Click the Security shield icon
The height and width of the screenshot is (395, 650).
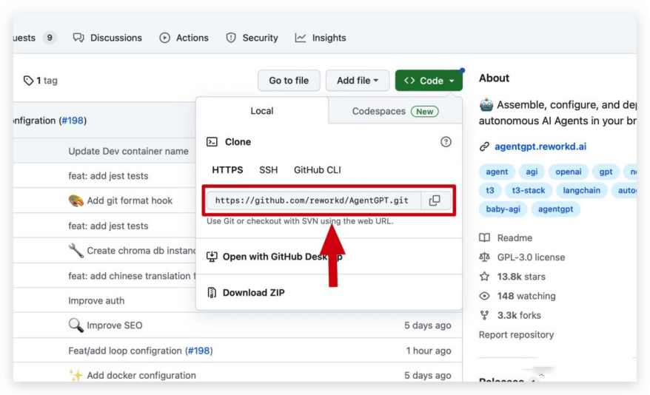[x=231, y=38]
